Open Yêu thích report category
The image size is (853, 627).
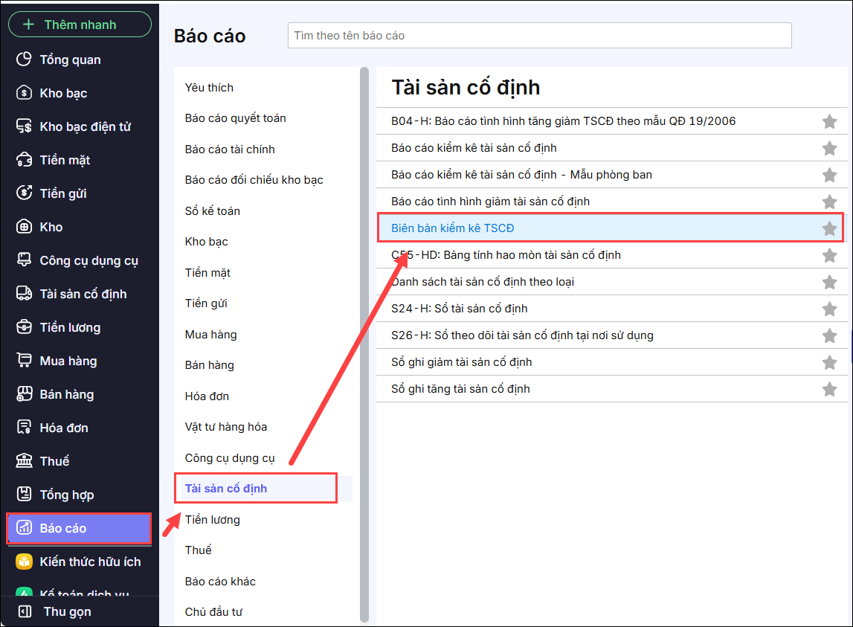click(x=209, y=88)
